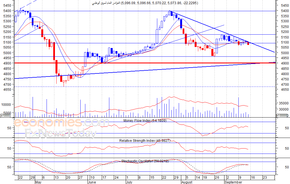290x184 pixels.
Task: Select date tick 1 above July
Action: [127, 178]
